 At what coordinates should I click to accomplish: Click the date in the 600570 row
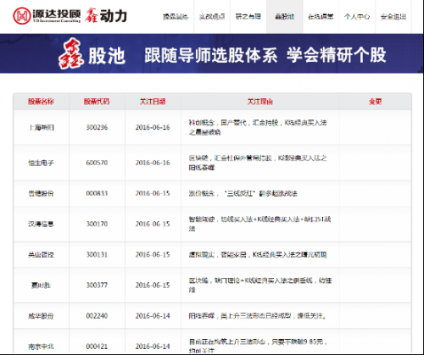[153, 163]
